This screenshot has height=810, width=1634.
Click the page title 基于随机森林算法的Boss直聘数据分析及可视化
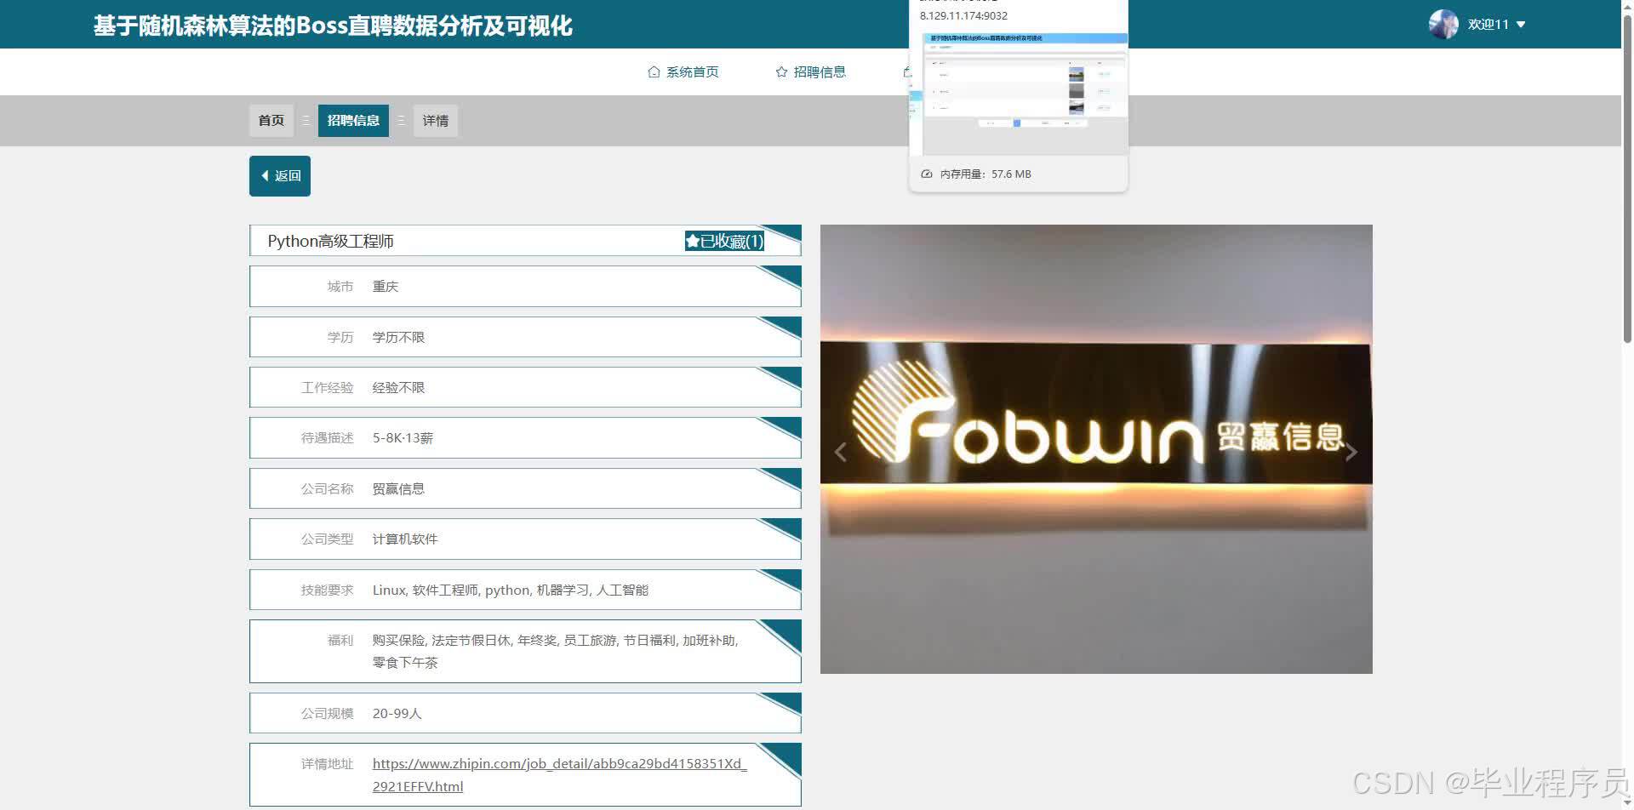pyautogui.click(x=333, y=26)
